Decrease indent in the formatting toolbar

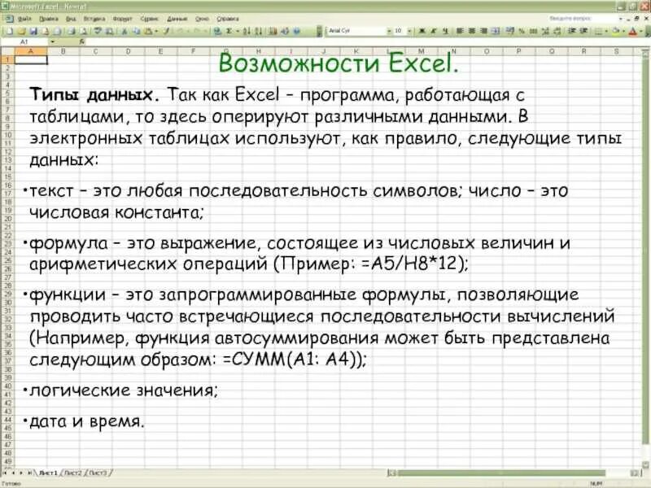[572, 31]
